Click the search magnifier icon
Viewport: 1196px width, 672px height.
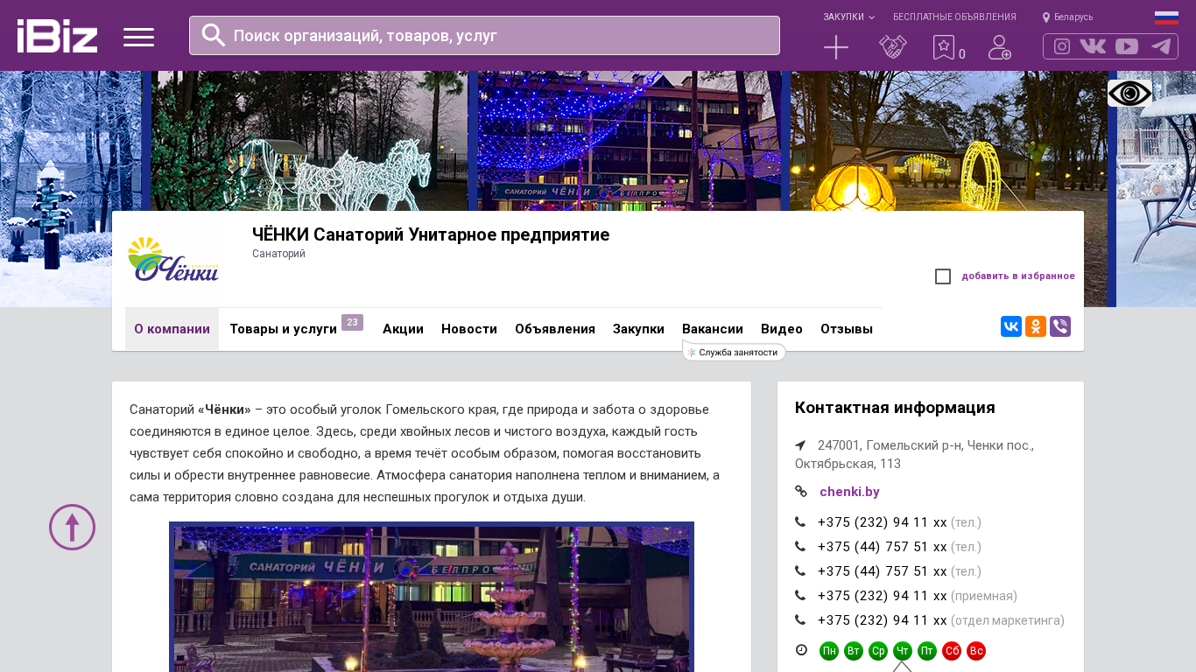coord(214,35)
